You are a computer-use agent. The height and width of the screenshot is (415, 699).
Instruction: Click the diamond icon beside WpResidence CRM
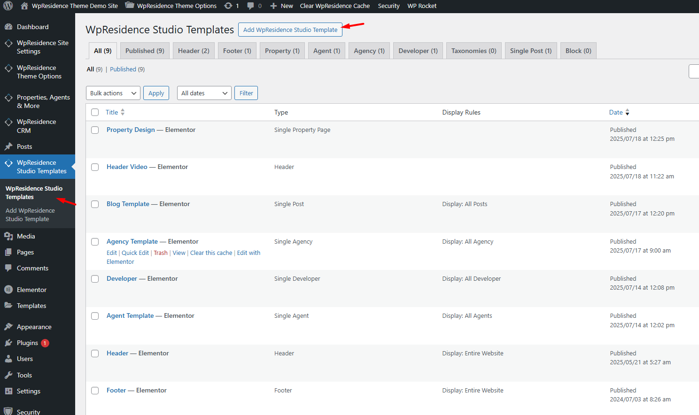point(8,122)
